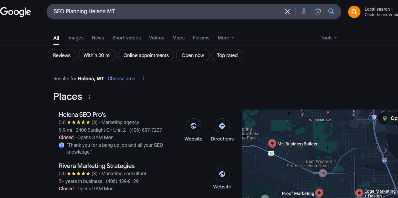
Task: Click the Website globe icon for Rivera Marketing Strategies
Action: (x=222, y=174)
